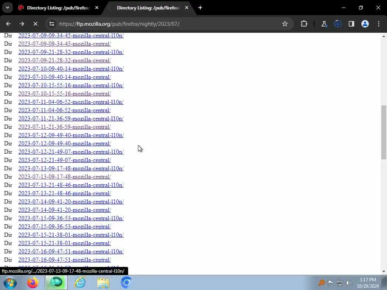Viewport: 387px width, 290px height.
Task: Expand the tab search dropdown arrow
Action: [x=8, y=8]
